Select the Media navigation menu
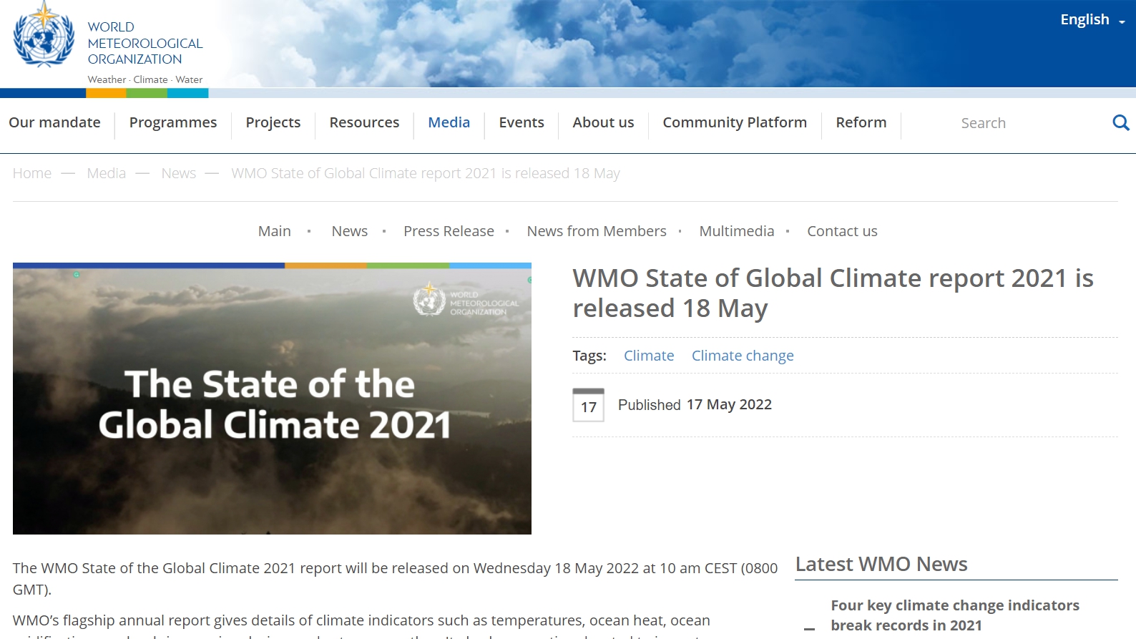The height and width of the screenshot is (639, 1136). point(449,122)
